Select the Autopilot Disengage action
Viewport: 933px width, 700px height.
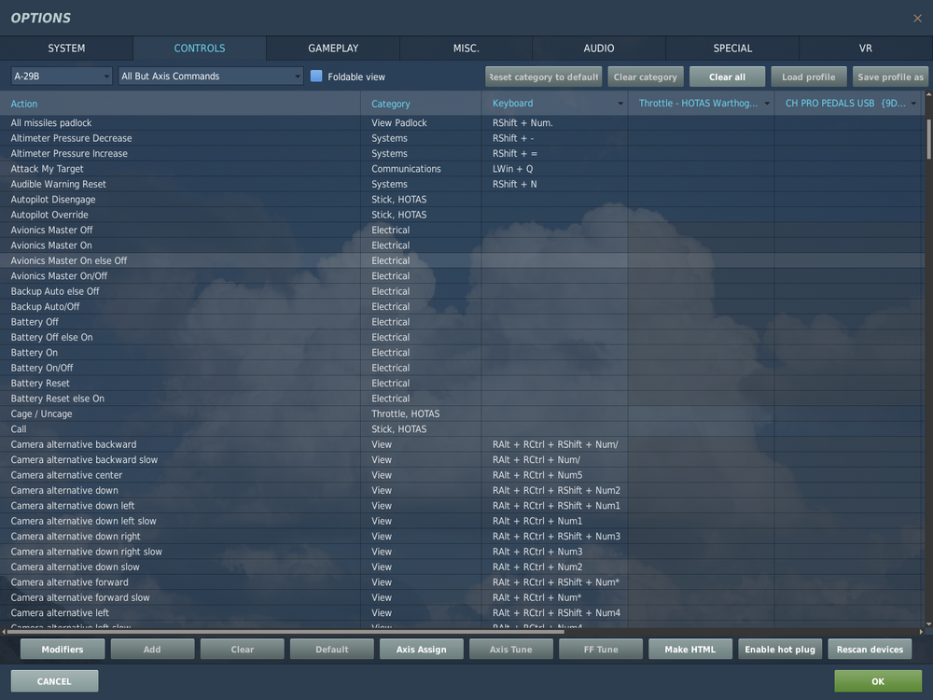click(x=53, y=200)
